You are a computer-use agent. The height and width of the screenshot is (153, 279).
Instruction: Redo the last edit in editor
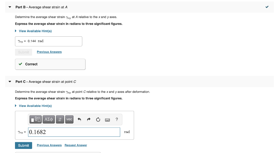[x=89, y=120]
